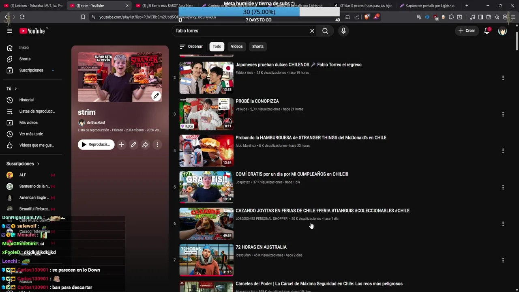Open COMÍ GRATIS por MI CUMPLEAÑOS title
The width and height of the screenshot is (519, 292).
(292, 174)
